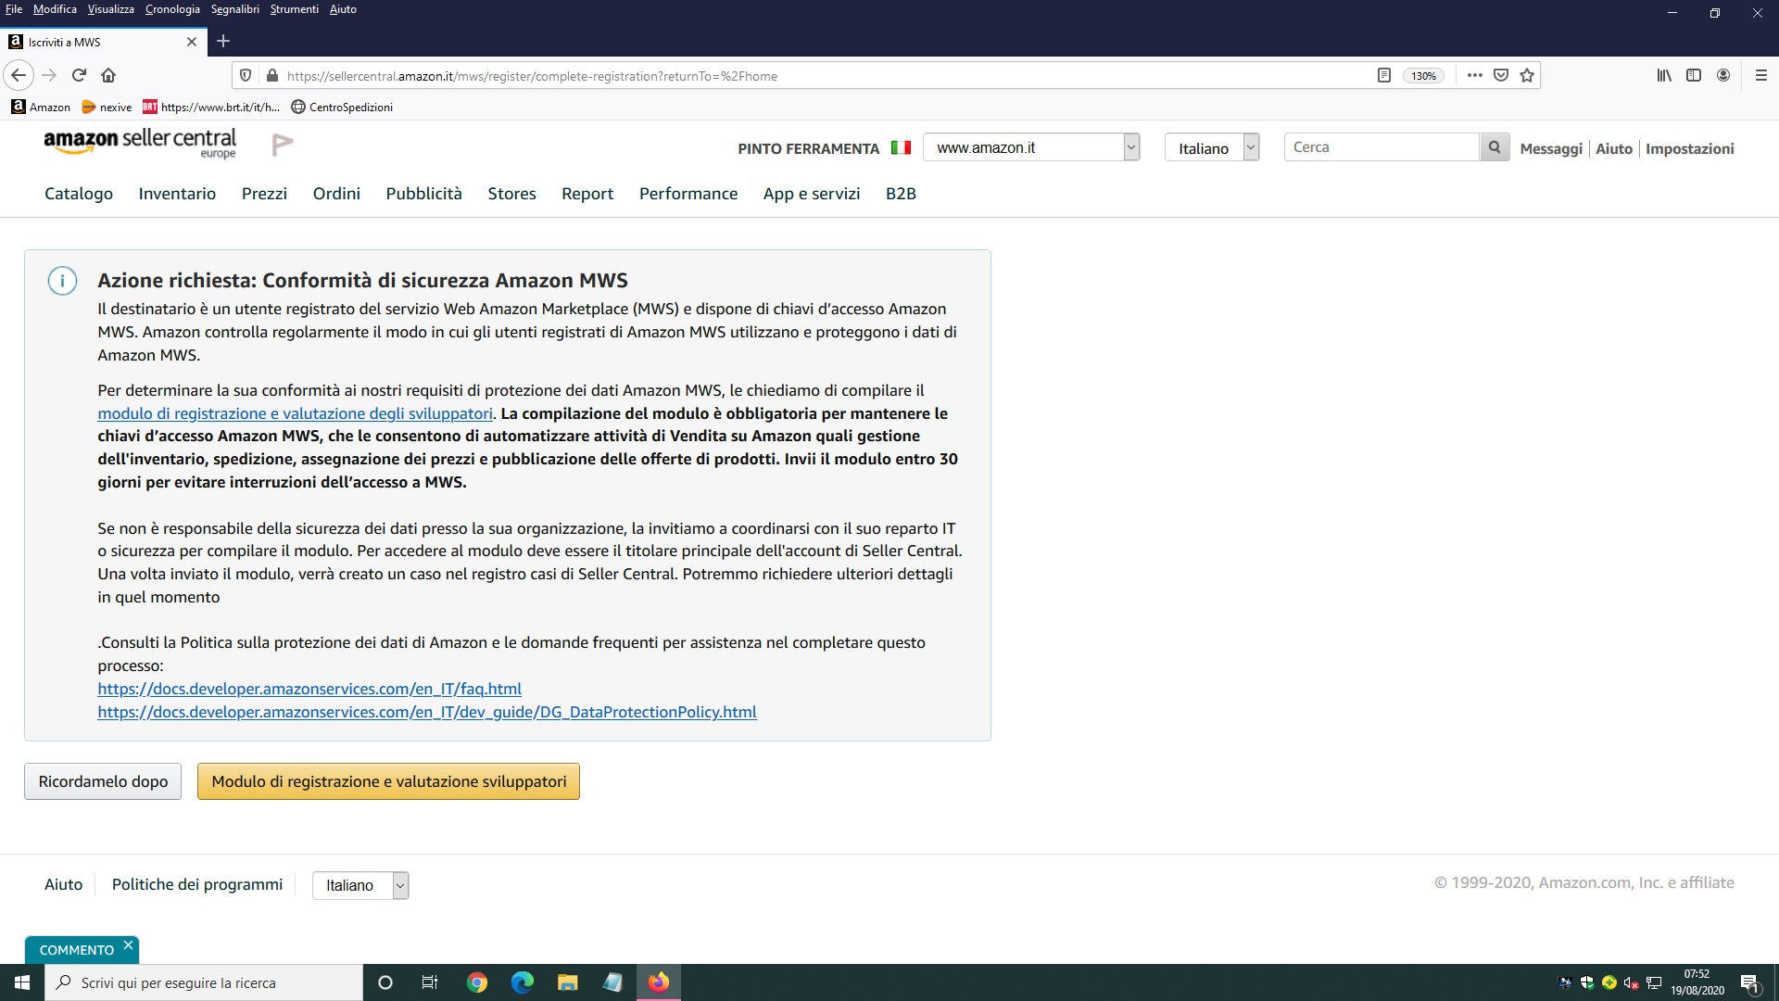
Task: Bookmark page with star icon
Action: (1527, 76)
